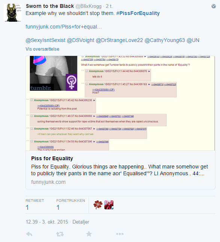Open the Detaljer link
Viewport: 220px width, 242px height.
pyautogui.click(x=81, y=222)
